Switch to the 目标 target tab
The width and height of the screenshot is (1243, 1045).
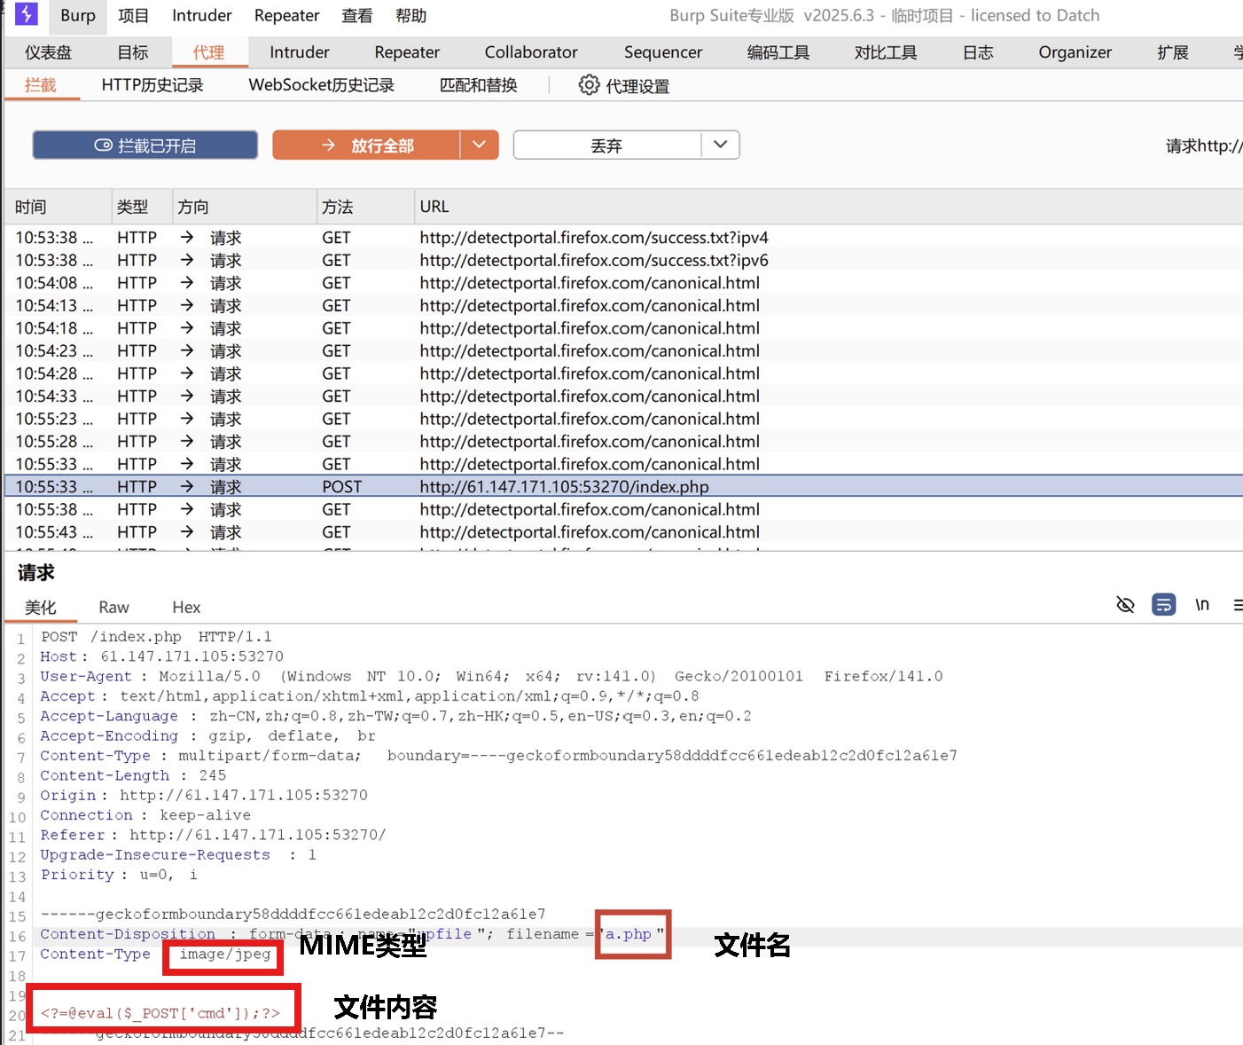point(133,52)
